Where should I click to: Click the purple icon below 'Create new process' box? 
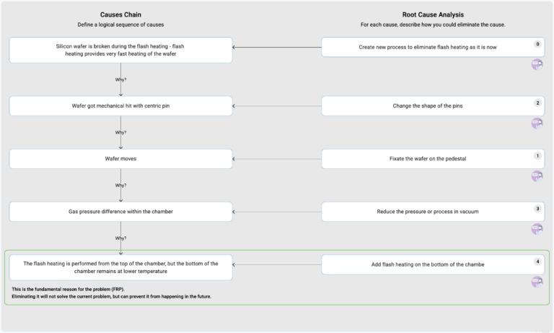pos(537,64)
